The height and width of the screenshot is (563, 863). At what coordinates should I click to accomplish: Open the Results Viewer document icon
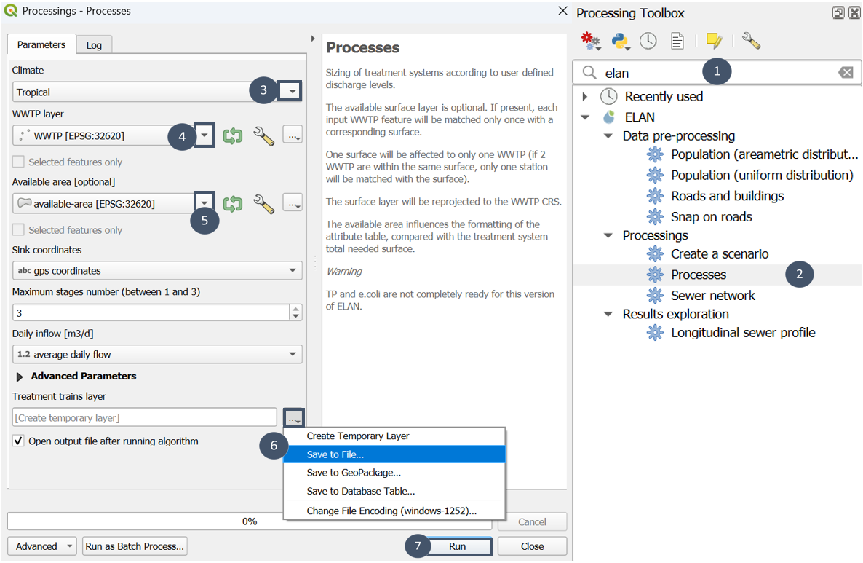tap(677, 41)
